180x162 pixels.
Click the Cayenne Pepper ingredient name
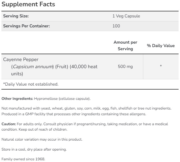21,60
